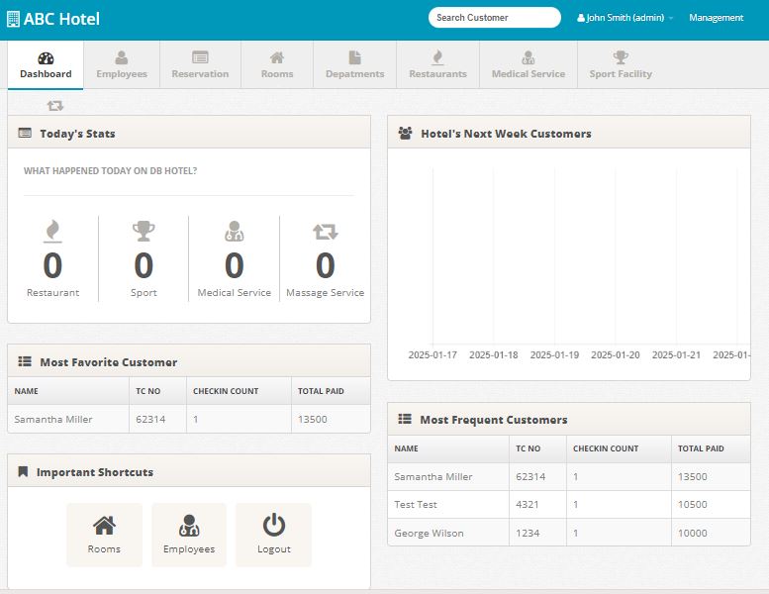Click the Sport trophy icon in Today's Stats
Screen dimensions: 769x594
click(144, 231)
